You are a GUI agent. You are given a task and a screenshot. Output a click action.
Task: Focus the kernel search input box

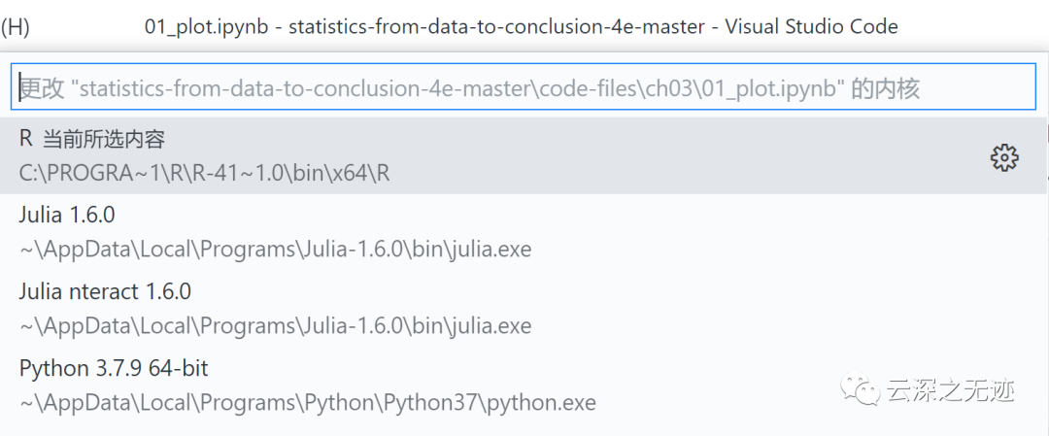pyautogui.click(x=523, y=88)
